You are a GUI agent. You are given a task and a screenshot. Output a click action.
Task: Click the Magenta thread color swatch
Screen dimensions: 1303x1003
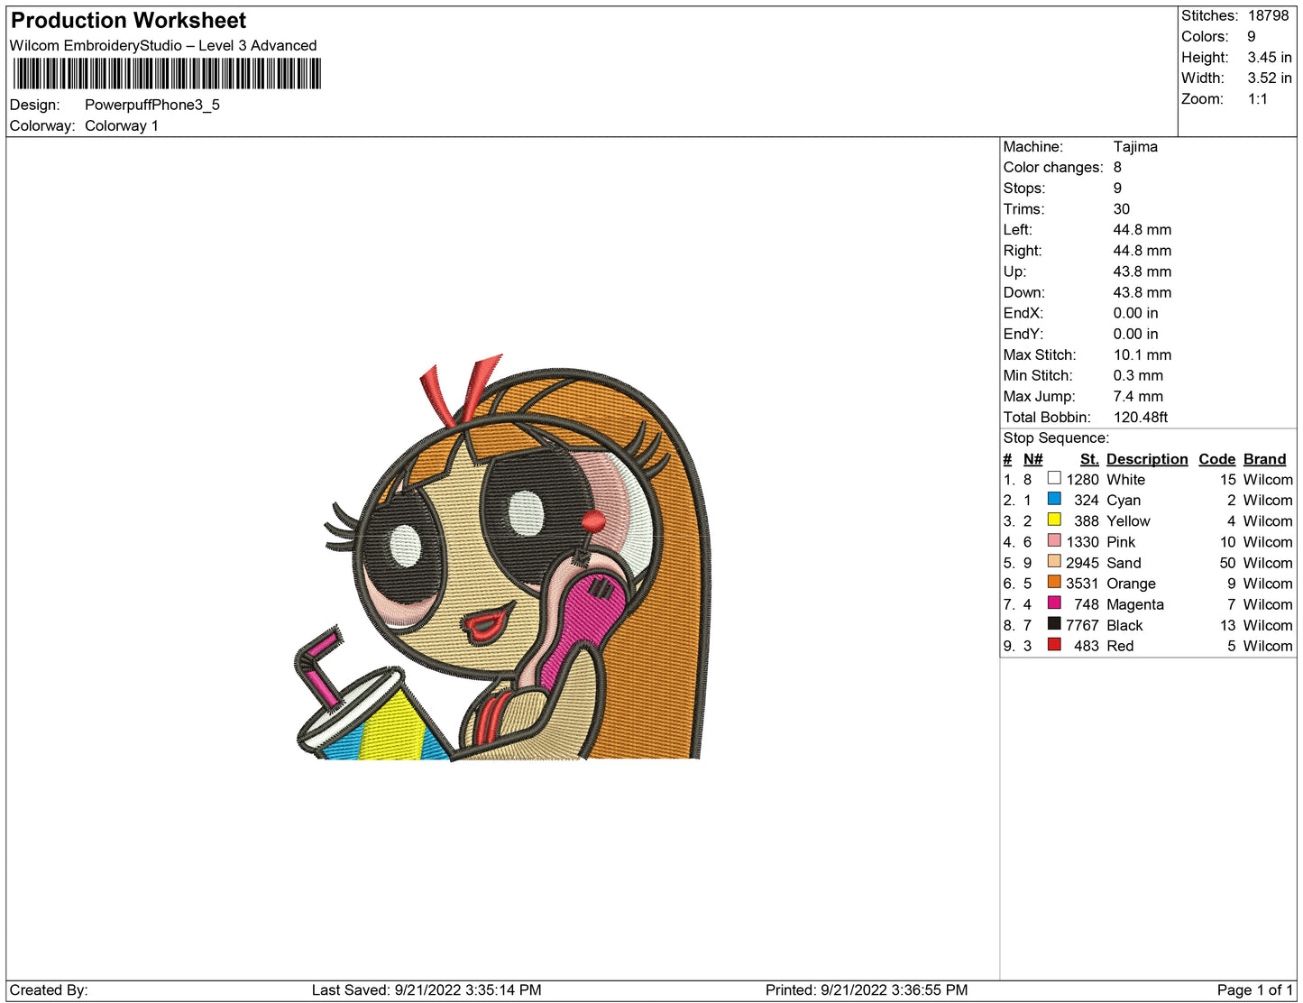(x=1054, y=603)
